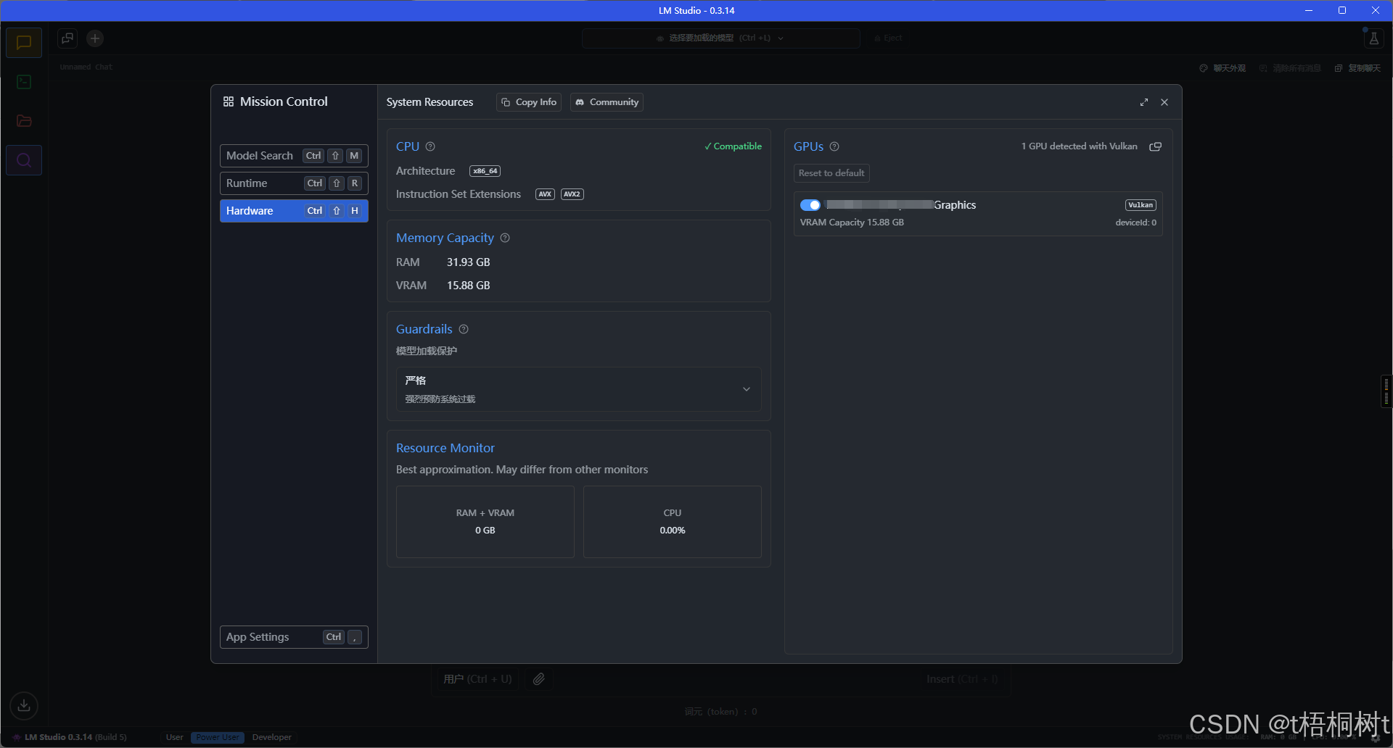This screenshot has height=748, width=1393.
Task: Click the Memory Capacity help icon
Action: click(x=505, y=238)
